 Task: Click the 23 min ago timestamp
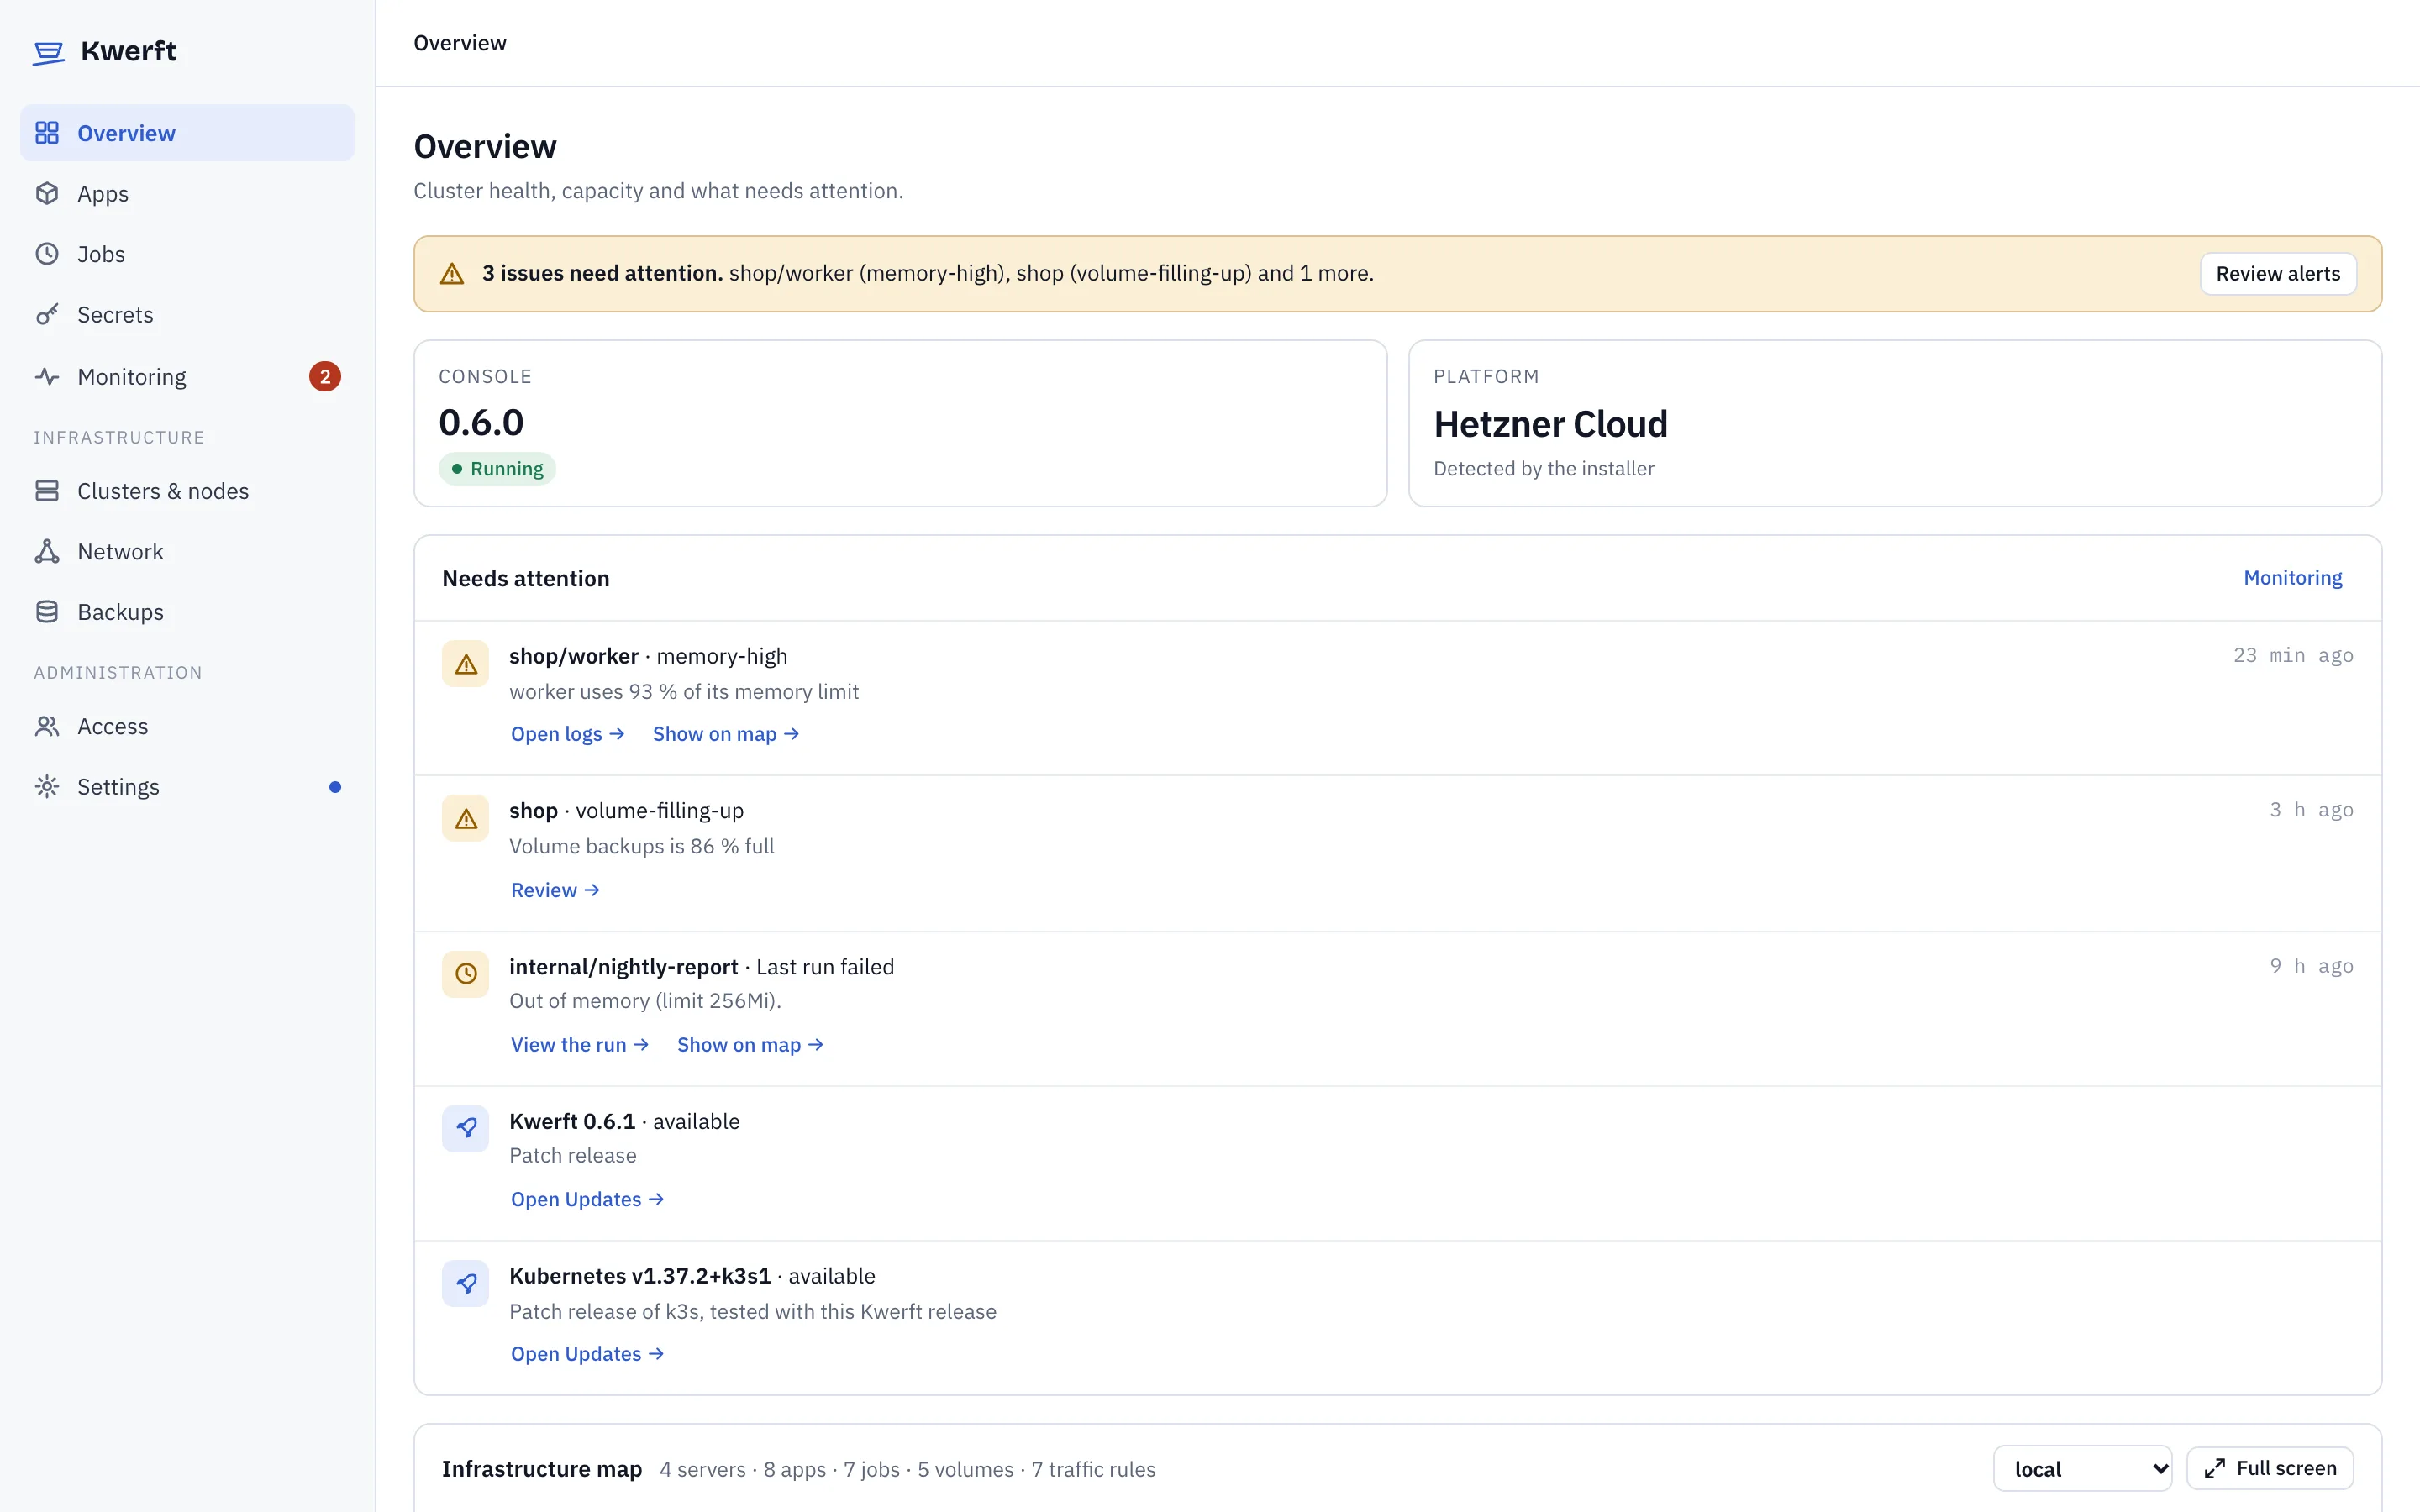click(x=2293, y=655)
